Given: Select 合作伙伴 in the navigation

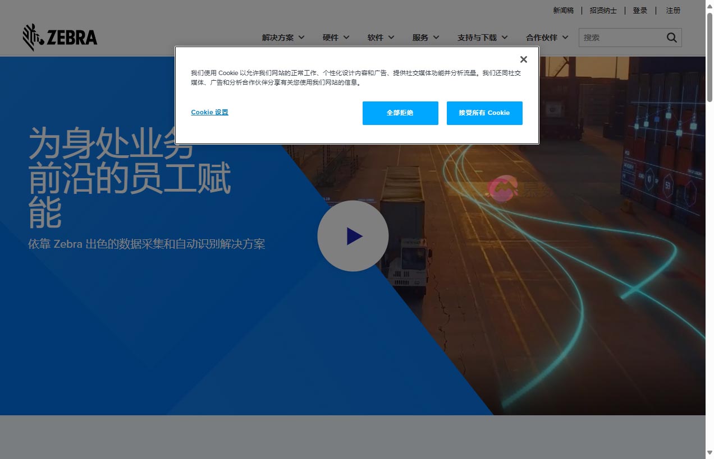Looking at the screenshot, I should click(x=547, y=38).
